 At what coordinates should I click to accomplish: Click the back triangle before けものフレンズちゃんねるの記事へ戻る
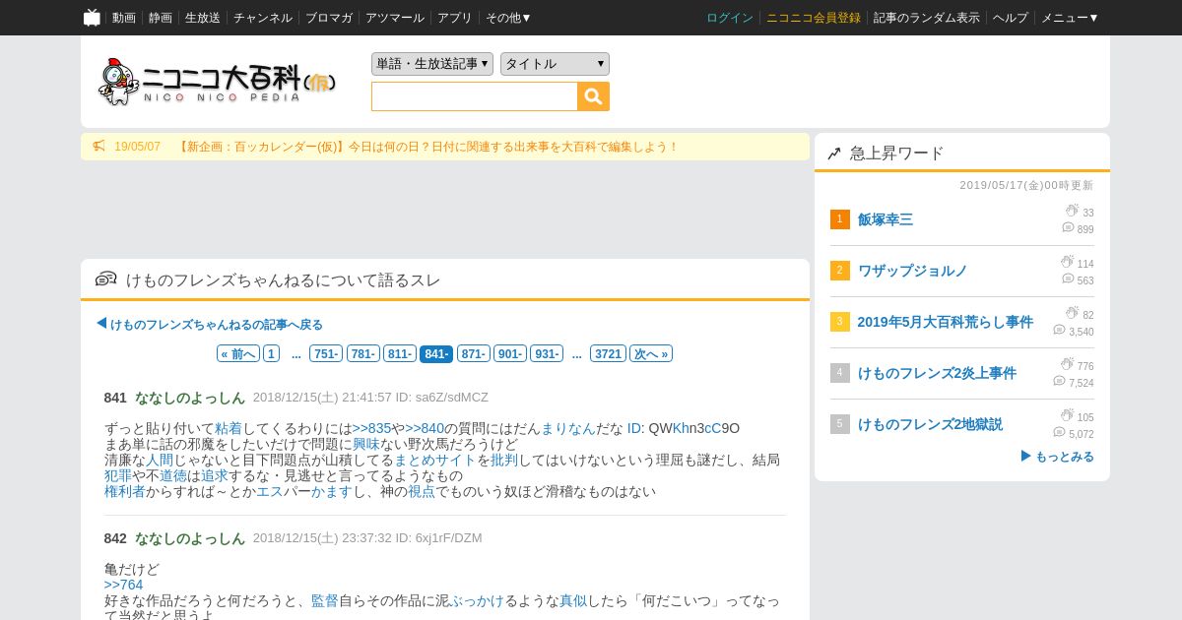[x=101, y=323]
